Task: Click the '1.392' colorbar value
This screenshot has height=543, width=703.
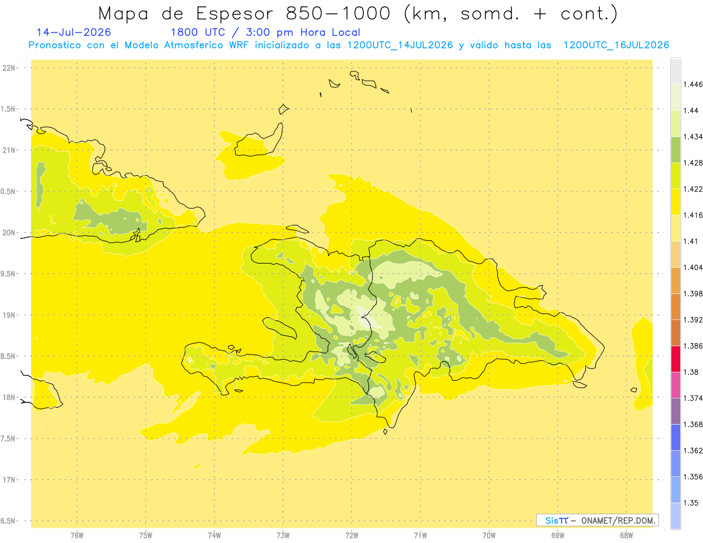Action: [x=692, y=320]
